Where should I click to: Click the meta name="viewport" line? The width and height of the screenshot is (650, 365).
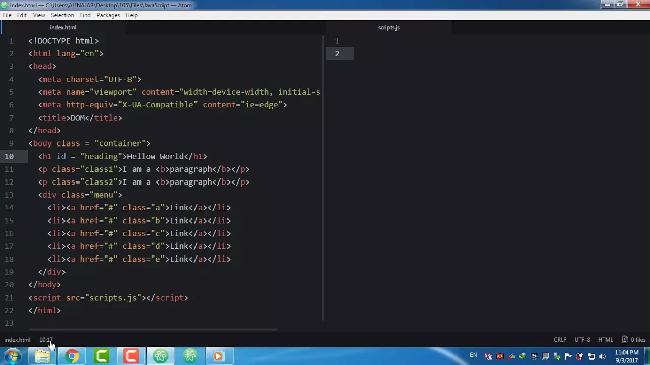pos(179,92)
